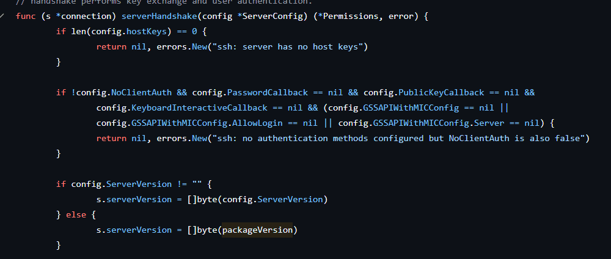611x259 pixels.
Task: Select hostKeys in the len check
Action: [x=152, y=32]
